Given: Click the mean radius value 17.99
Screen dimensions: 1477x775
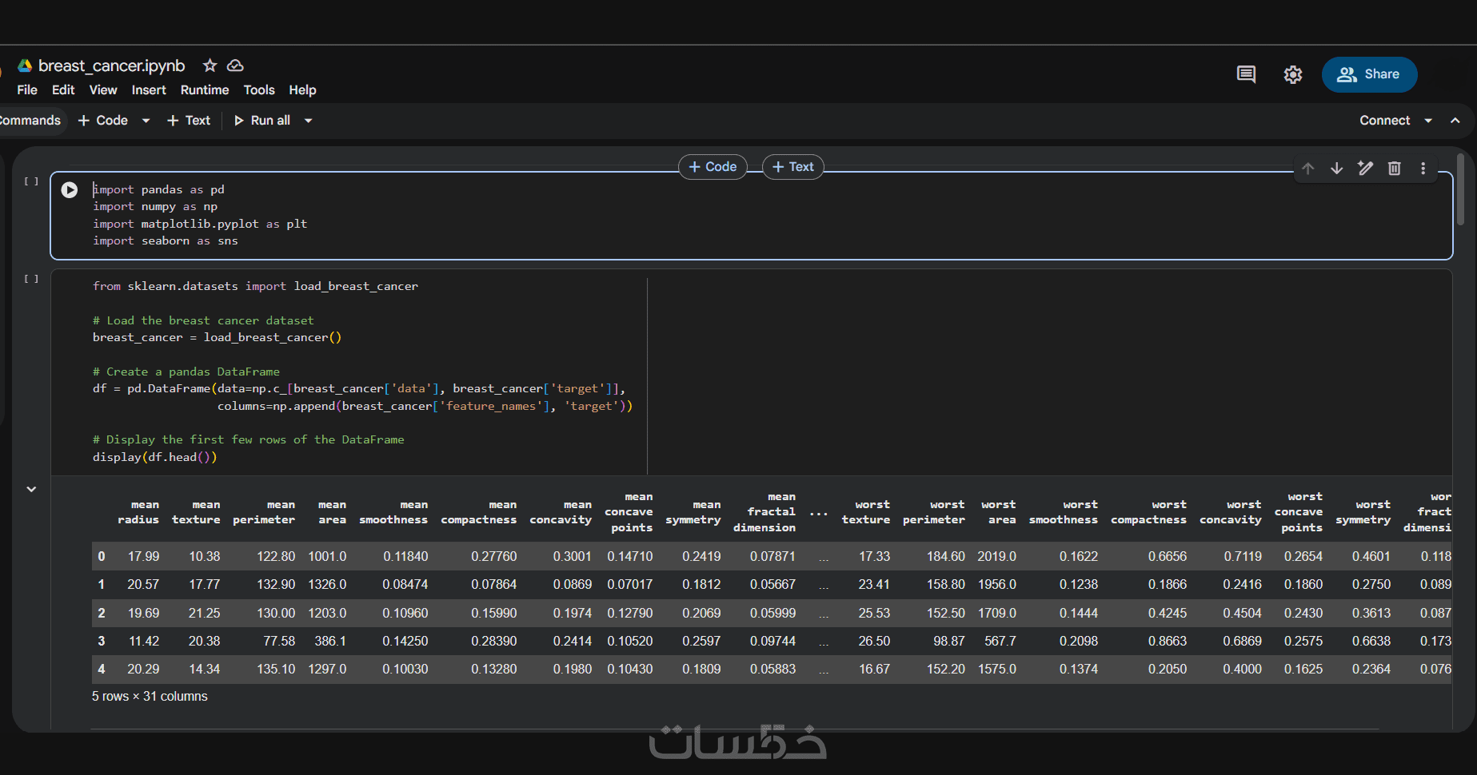Looking at the screenshot, I should coord(143,556).
